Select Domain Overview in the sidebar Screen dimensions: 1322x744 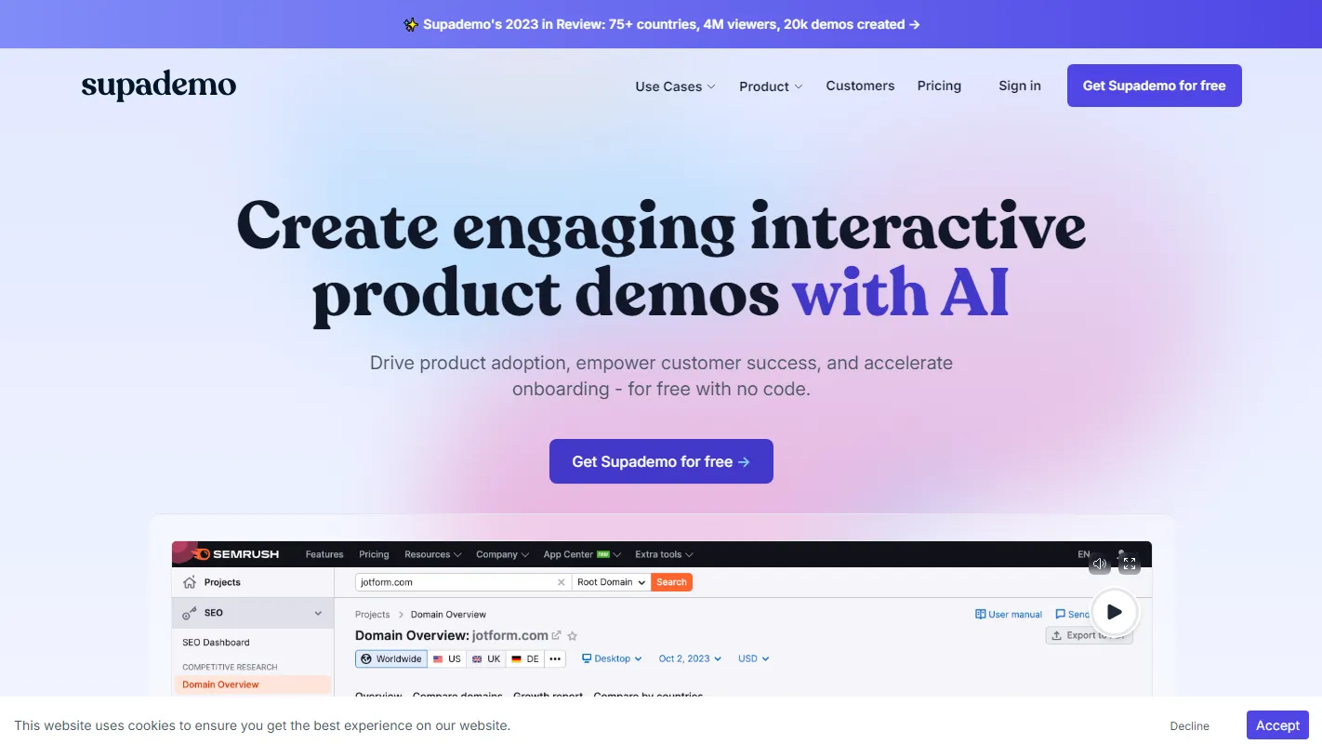coord(220,684)
